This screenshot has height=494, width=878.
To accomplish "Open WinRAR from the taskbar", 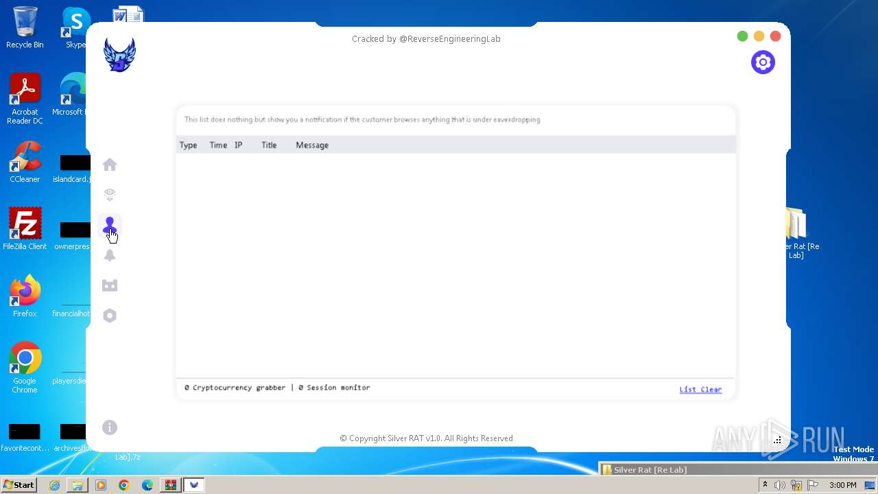I will coord(170,485).
